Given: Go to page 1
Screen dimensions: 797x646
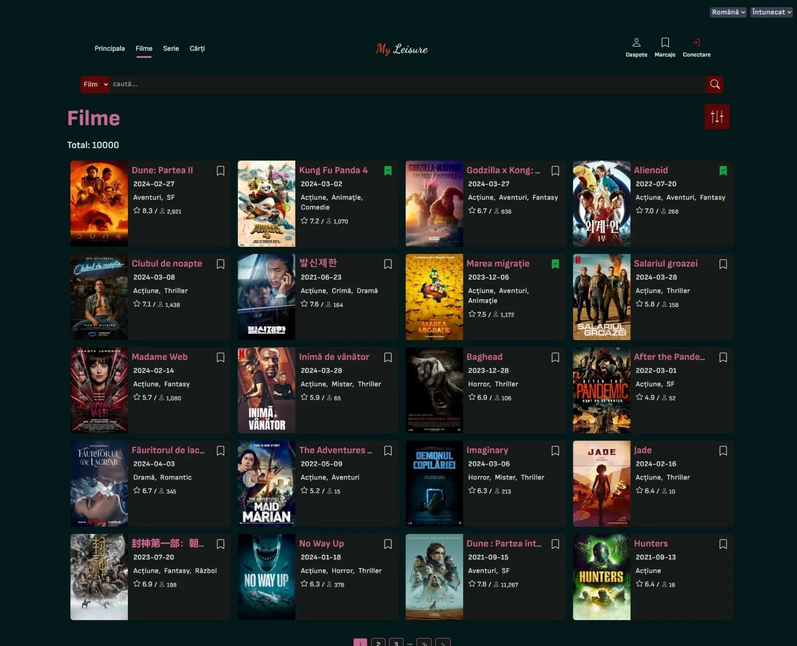Looking at the screenshot, I should coord(360,643).
